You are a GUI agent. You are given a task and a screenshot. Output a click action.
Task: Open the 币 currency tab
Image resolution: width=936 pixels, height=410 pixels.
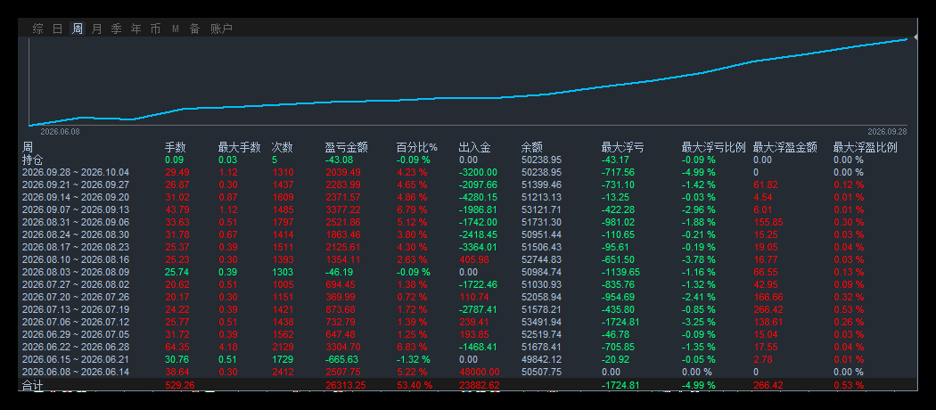pos(156,29)
